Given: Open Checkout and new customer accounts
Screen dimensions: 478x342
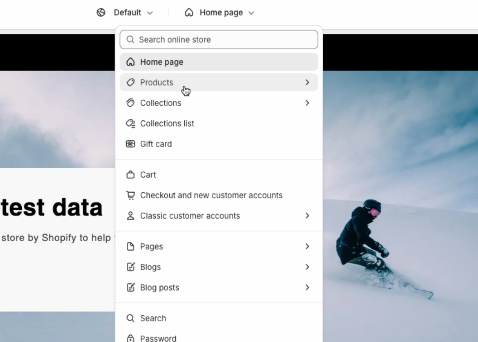Looking at the screenshot, I should click(219, 195).
